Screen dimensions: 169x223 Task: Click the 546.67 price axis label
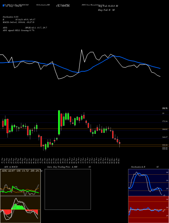pos(165,137)
